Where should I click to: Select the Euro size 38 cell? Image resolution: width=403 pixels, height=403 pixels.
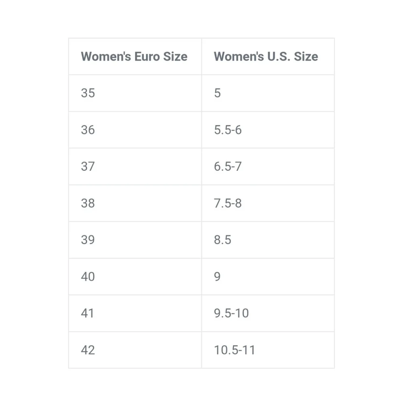(135, 203)
